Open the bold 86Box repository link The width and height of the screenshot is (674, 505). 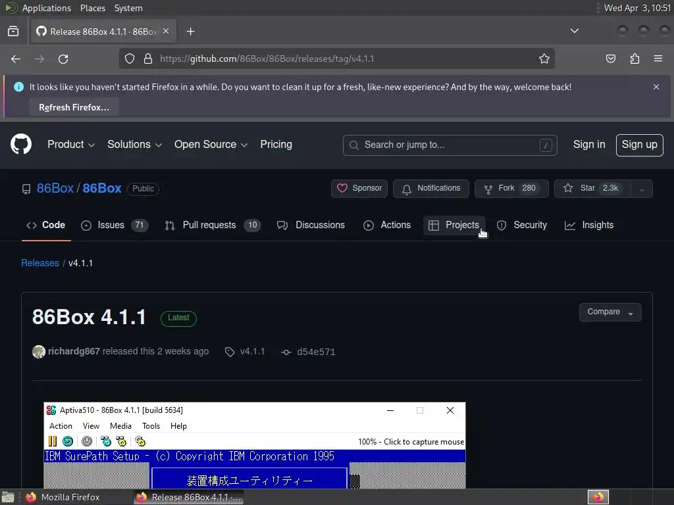pos(102,189)
